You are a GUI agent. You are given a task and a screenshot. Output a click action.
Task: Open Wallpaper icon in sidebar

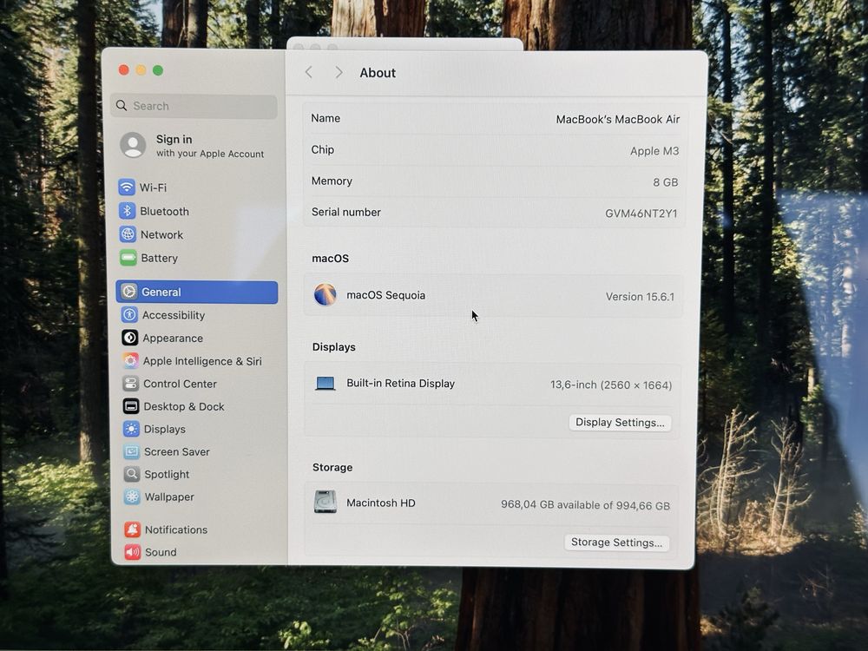(x=132, y=496)
